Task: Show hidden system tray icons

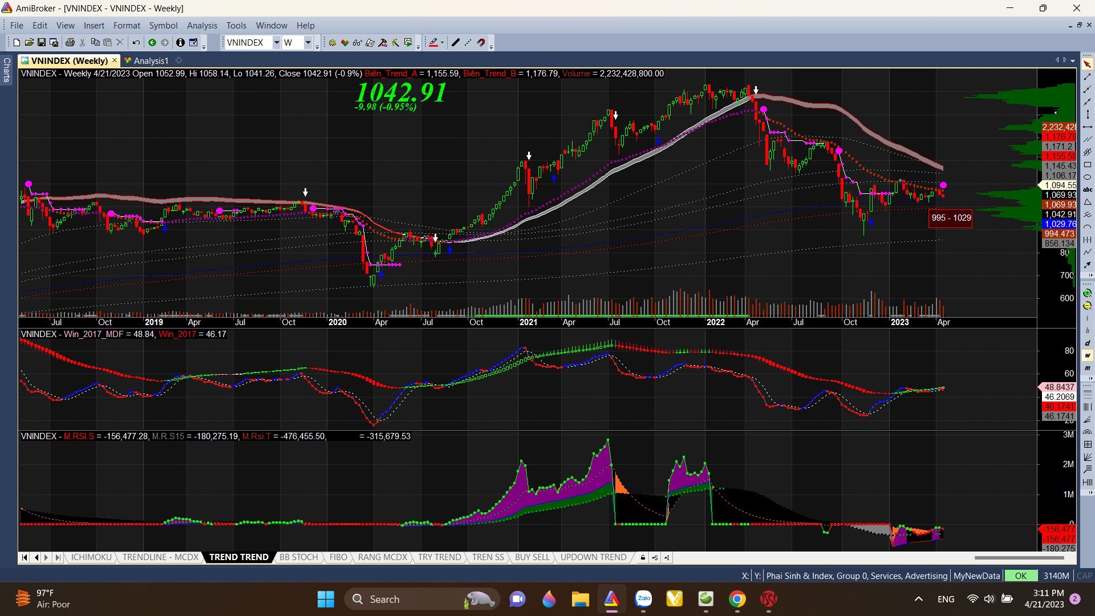Action: coord(918,599)
